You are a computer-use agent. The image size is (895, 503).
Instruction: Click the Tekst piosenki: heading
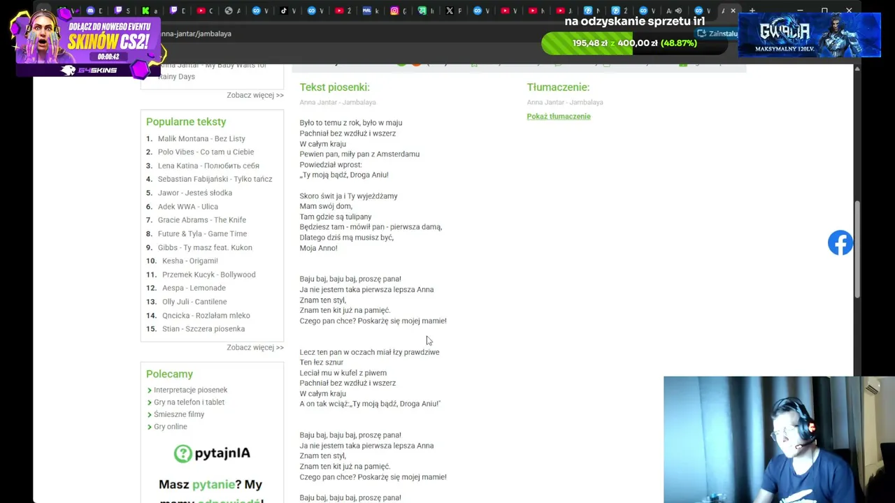click(x=334, y=87)
